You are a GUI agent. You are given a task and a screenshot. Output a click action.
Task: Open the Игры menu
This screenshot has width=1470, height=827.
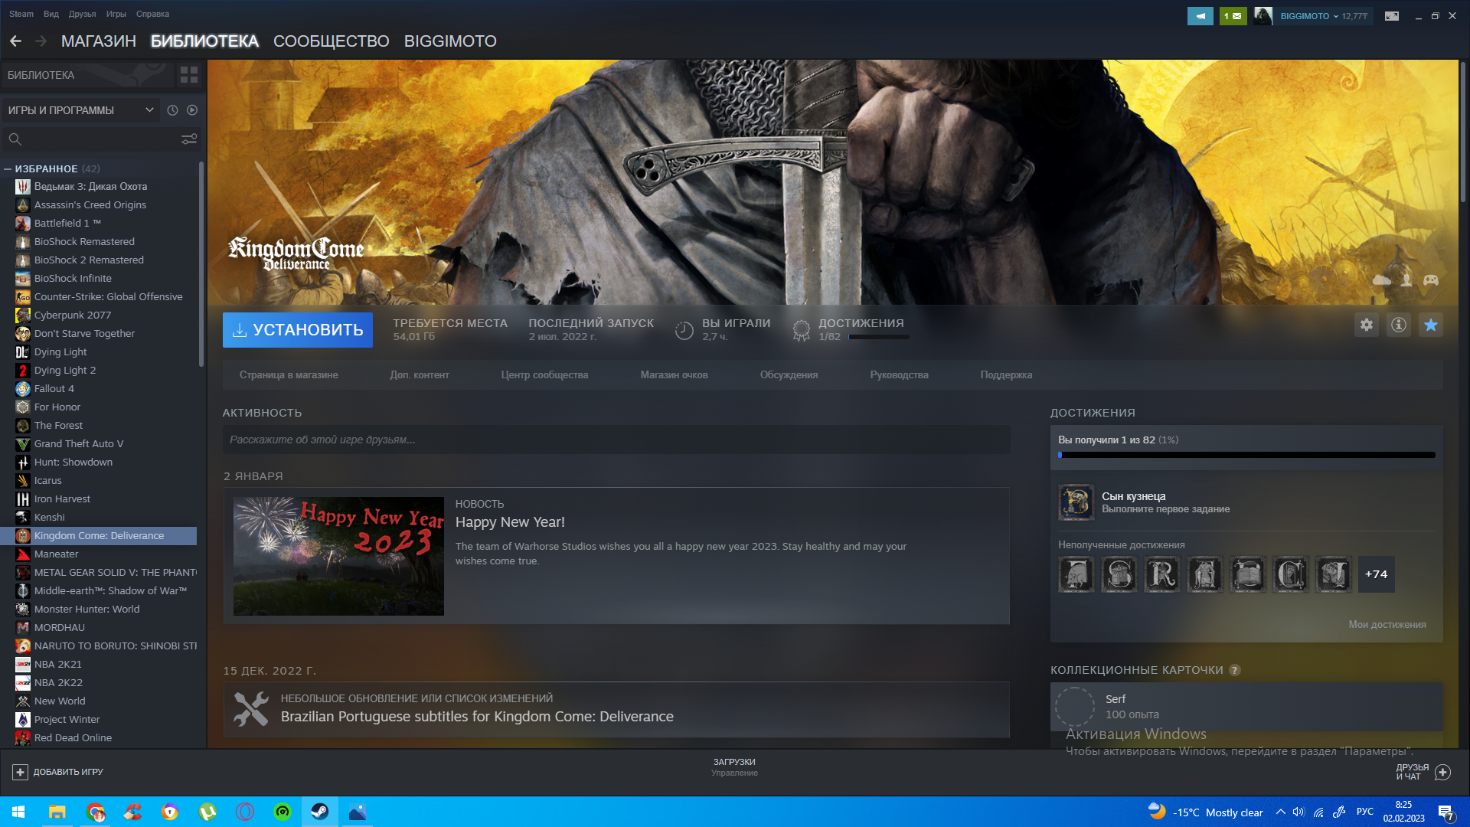(116, 14)
